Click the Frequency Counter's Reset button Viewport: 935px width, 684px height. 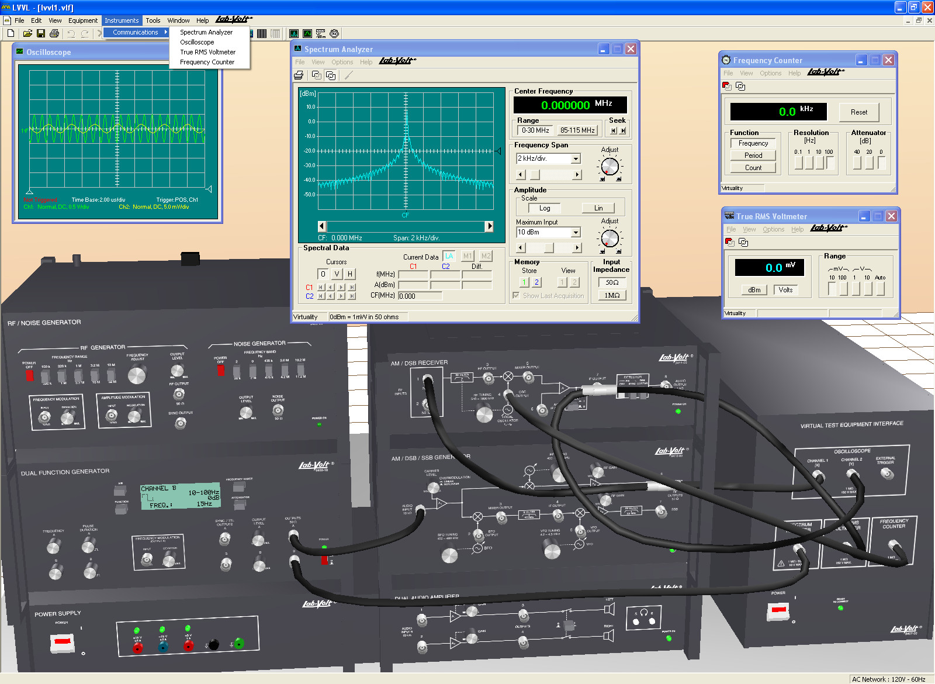click(x=859, y=112)
